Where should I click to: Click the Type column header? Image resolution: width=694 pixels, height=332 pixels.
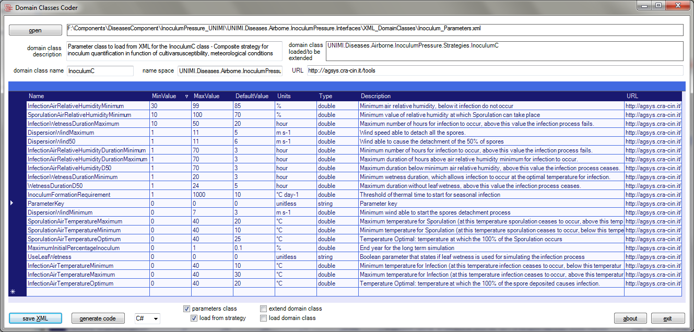[x=337, y=96]
